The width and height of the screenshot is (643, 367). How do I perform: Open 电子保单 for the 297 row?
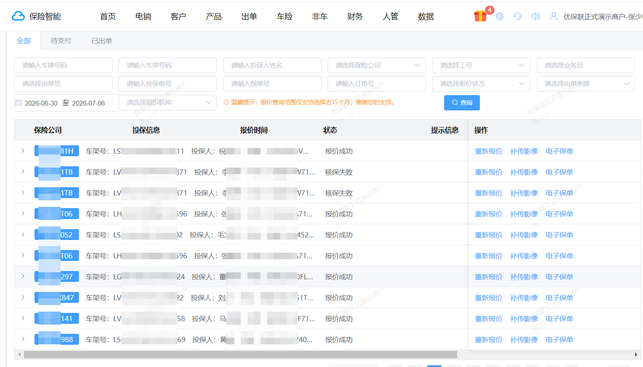(x=559, y=277)
